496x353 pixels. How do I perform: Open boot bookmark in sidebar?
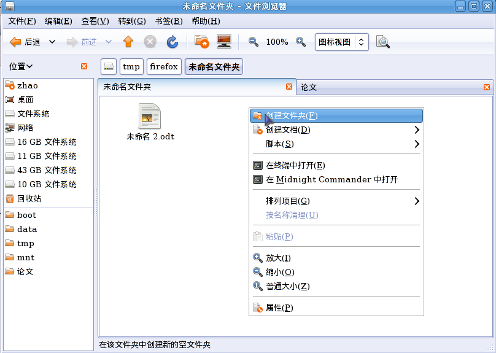[49, 215]
